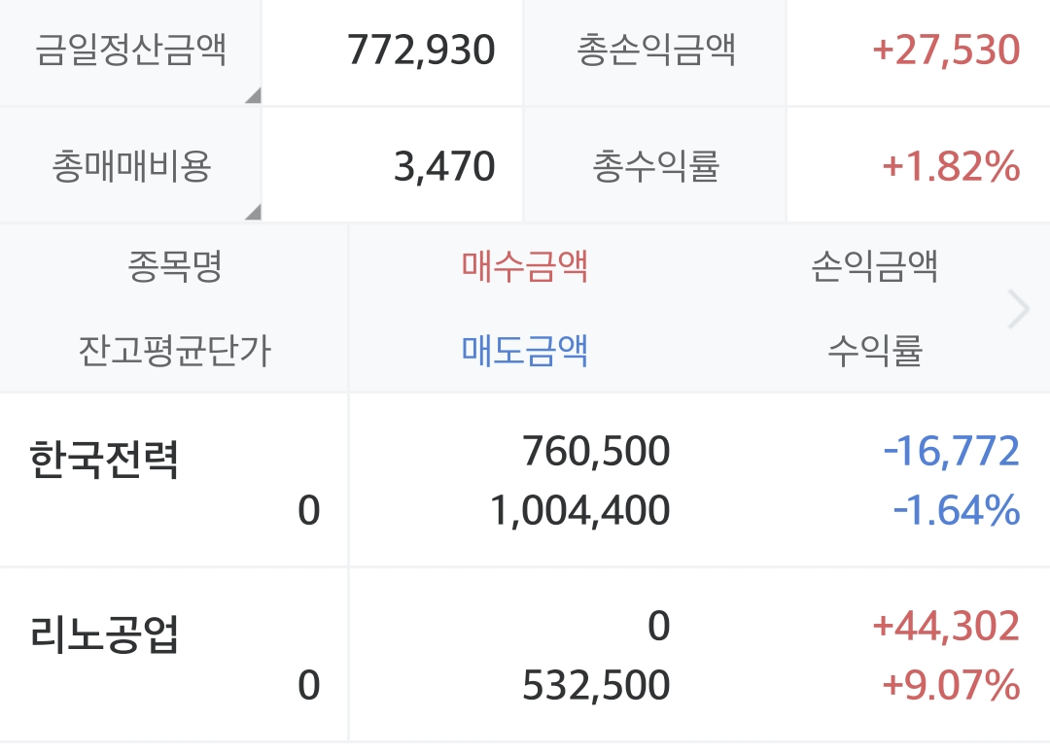This screenshot has height=753, width=1050.
Task: Tap the 3,470 trading cost value
Action: point(444,167)
